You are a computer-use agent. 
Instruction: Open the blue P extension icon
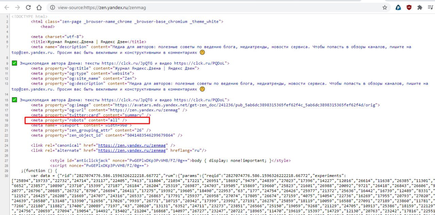[398, 7]
